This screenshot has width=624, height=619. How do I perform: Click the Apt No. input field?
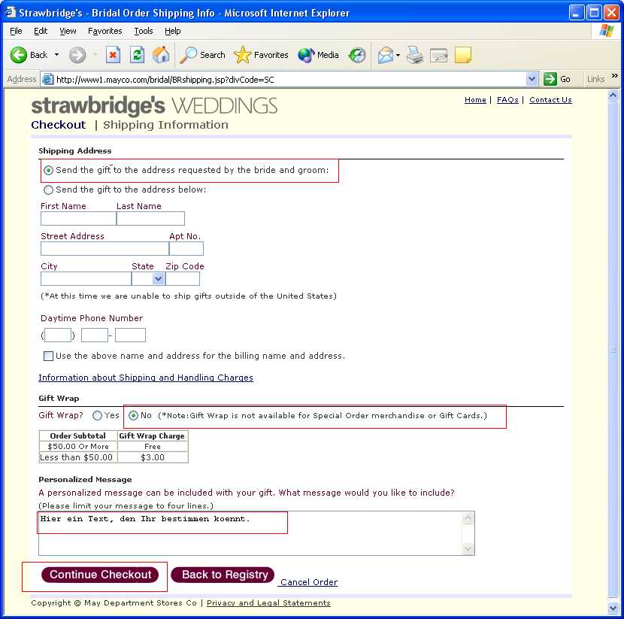coord(186,249)
